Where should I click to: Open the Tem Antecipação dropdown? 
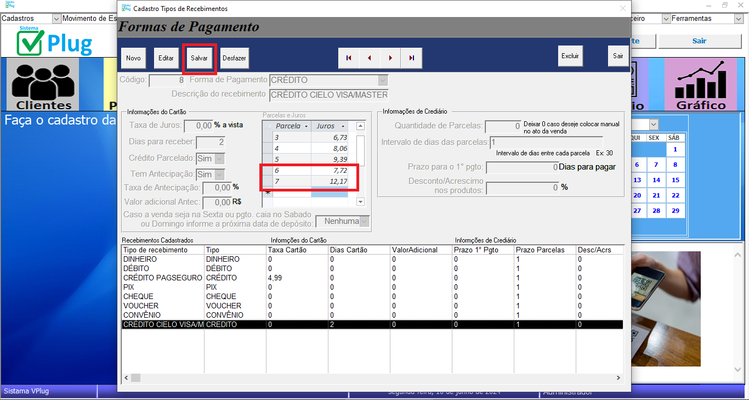tap(219, 174)
